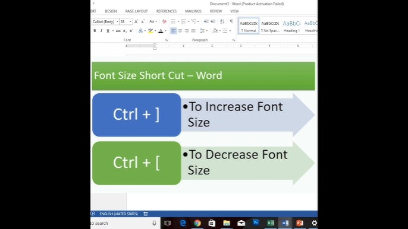Toggle Underline formatting
408x229 pixels.
click(108, 31)
